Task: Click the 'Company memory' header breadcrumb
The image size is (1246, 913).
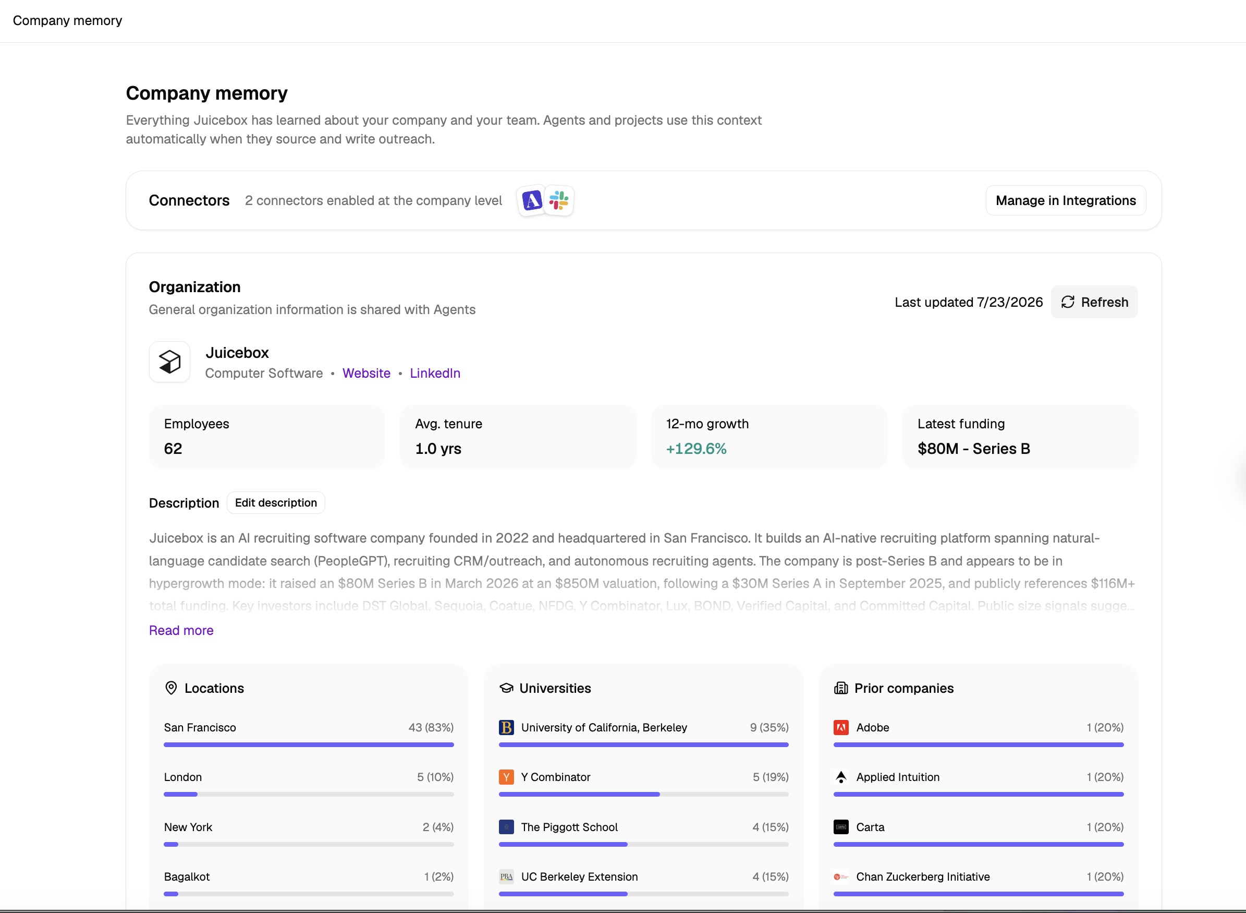Action: pos(67,20)
